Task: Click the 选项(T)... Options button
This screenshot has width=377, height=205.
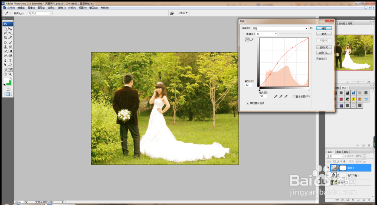Action: pyautogui.click(x=324, y=53)
